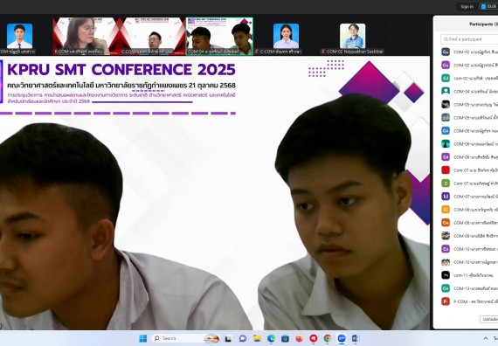
Task: Select COM-10 participant with photo avatar
Action: (x=469, y=262)
